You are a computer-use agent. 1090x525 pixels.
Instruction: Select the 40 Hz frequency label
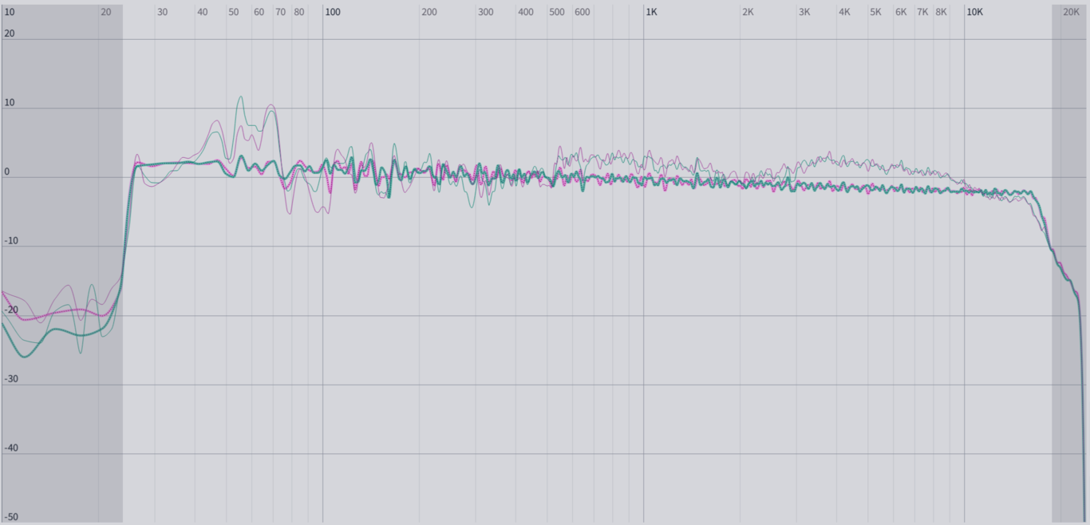click(203, 12)
